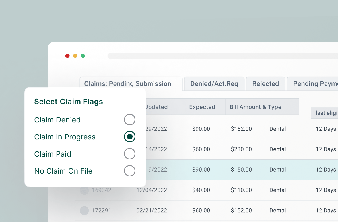The width and height of the screenshot is (338, 222).
Task: Switch to the Denied/Act.Req tab
Action: point(214,83)
